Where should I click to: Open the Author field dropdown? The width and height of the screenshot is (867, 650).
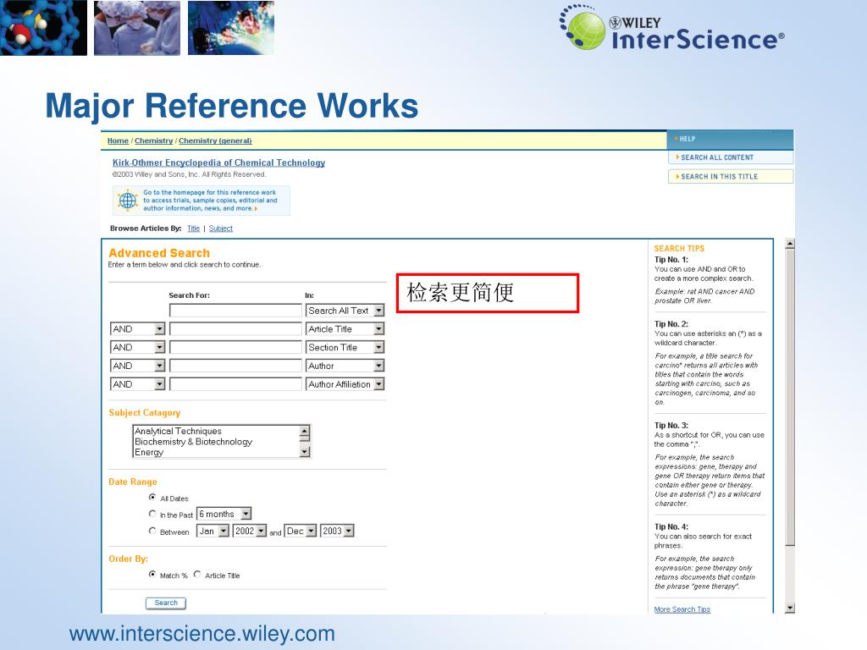345,366
